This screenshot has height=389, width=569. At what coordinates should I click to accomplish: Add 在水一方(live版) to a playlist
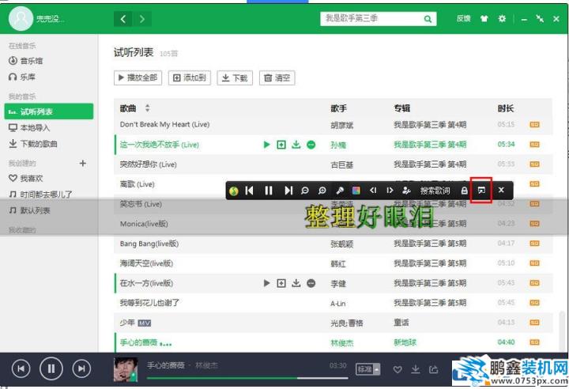coord(281,283)
